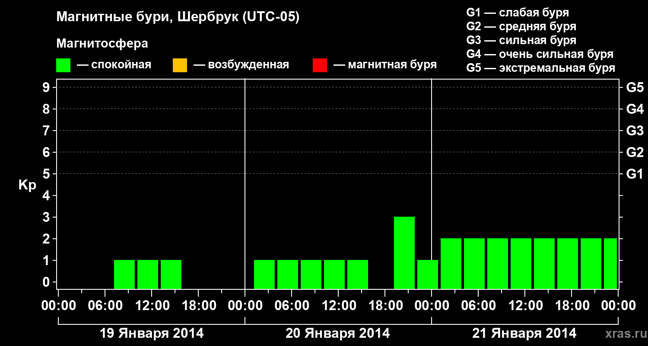Click the 'Магнитосфера' heading

(x=102, y=44)
